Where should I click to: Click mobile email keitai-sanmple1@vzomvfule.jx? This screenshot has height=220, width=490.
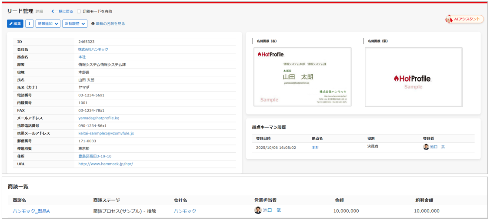pos(106,133)
